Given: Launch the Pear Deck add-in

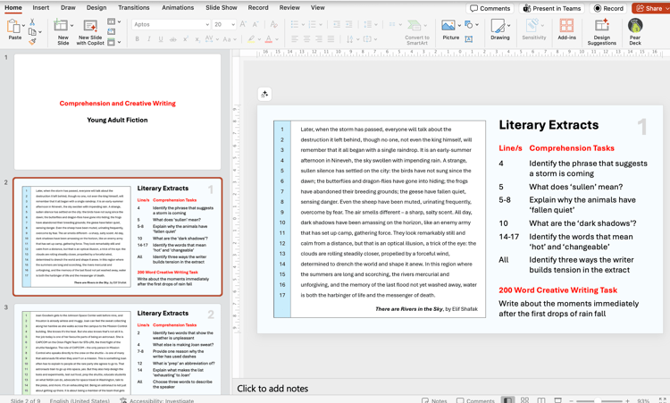Looking at the screenshot, I should (635, 30).
